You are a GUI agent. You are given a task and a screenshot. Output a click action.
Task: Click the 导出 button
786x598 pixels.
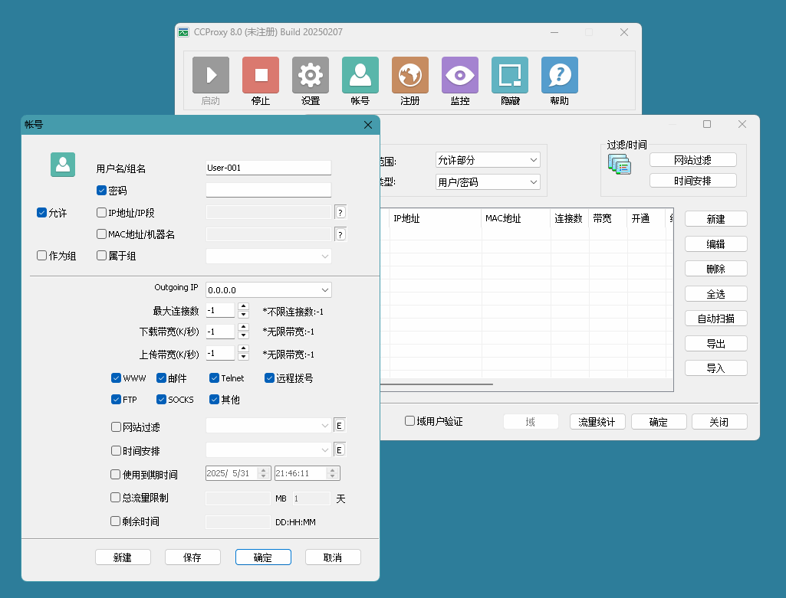pyautogui.click(x=715, y=343)
